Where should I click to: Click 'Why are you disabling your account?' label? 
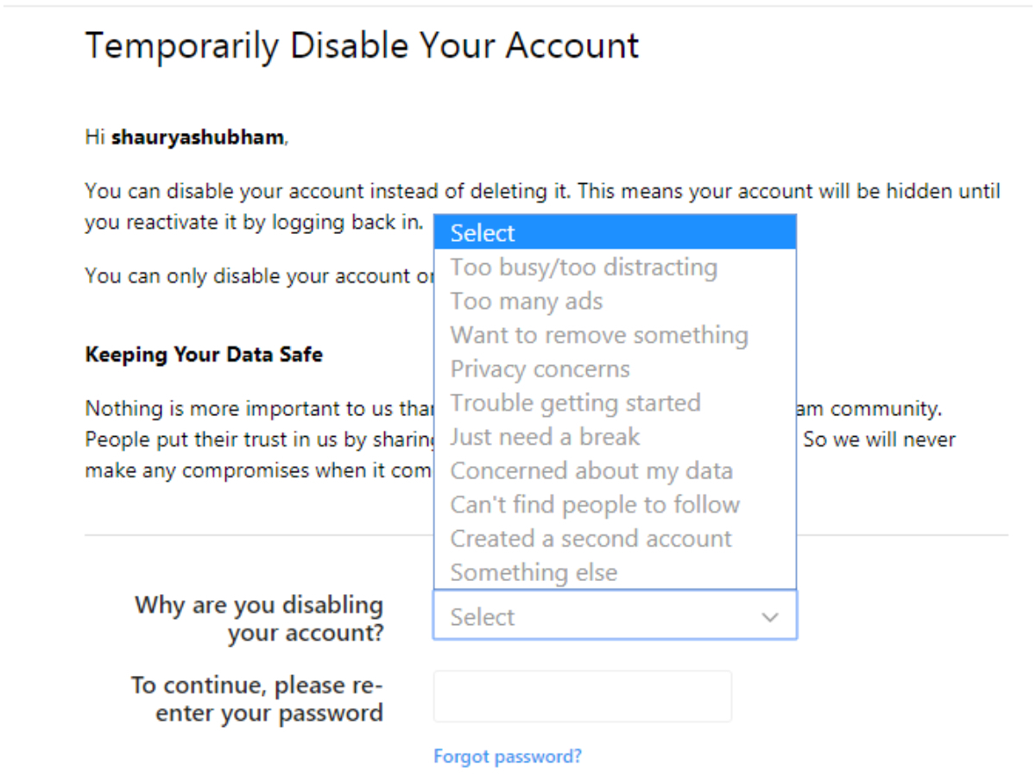[x=259, y=619]
